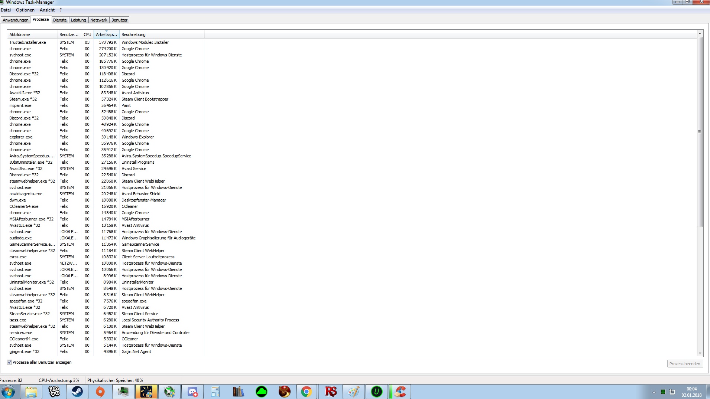Viewport: 710px width, 399px height.
Task: Open the red-brown orb game icon
Action: click(x=285, y=392)
